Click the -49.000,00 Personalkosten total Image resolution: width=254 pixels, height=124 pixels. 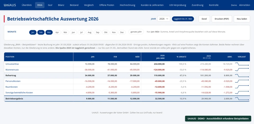[160, 81]
